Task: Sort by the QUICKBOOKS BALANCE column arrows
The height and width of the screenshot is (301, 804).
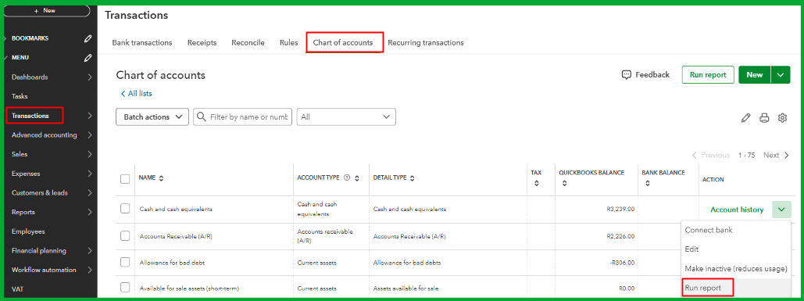Action: (x=565, y=183)
